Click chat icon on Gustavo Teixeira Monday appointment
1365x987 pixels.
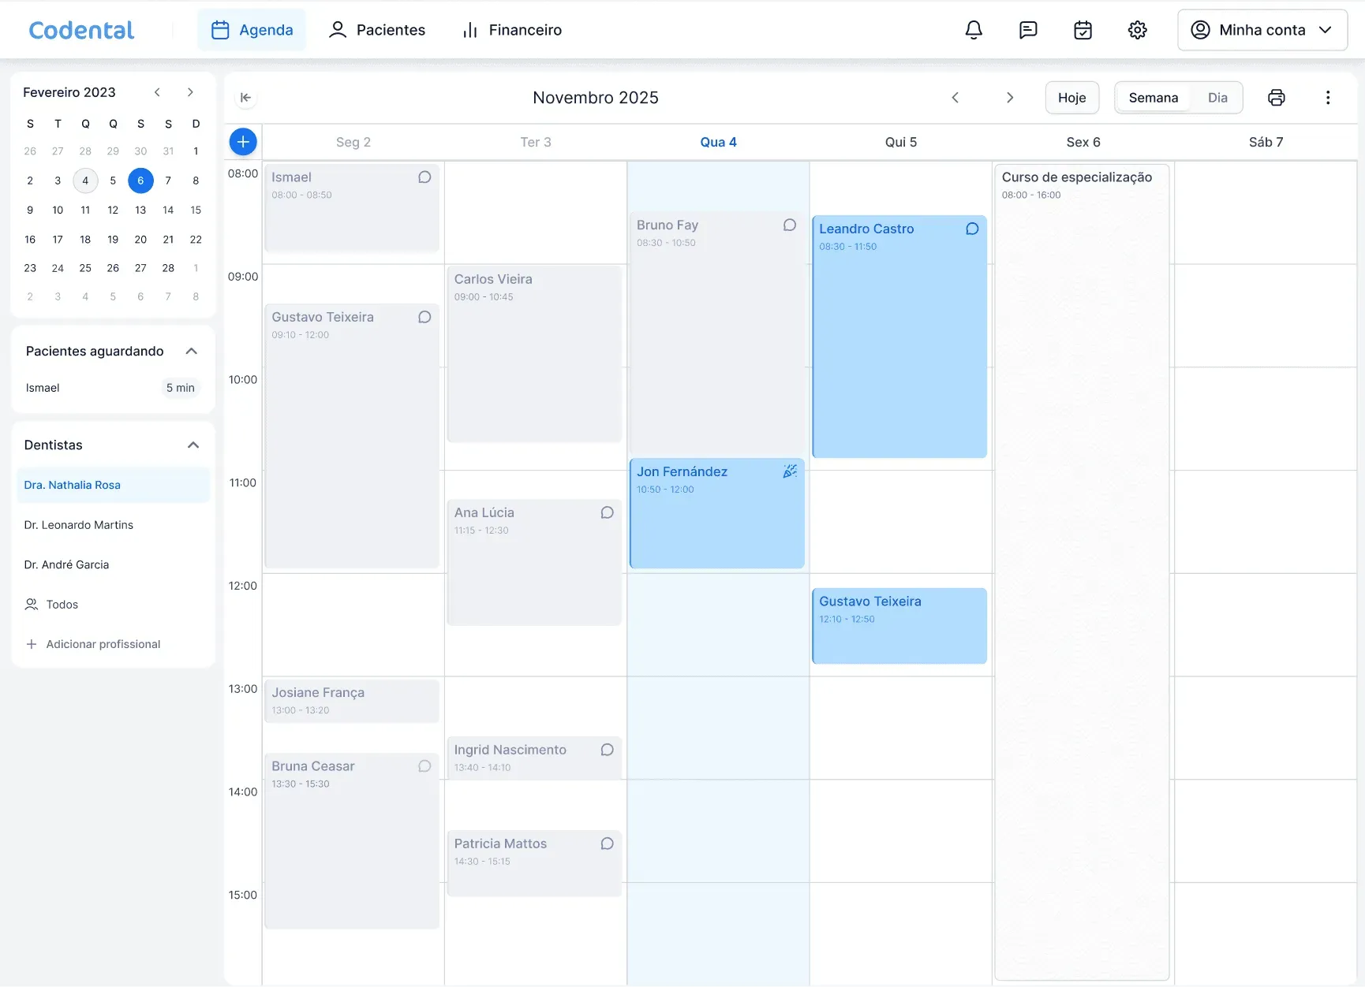[424, 317]
